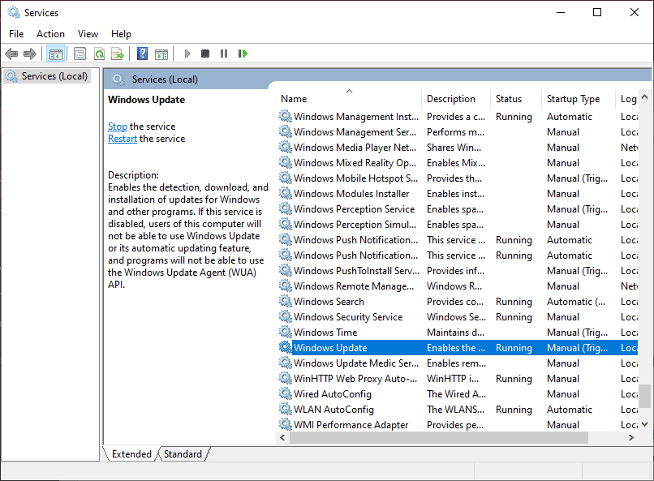Click the vertical scrollbar thumb
Screen dimensions: 654x481
tap(644, 396)
